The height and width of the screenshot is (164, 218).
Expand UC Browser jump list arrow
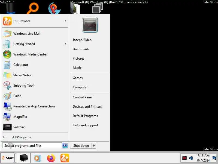coord(65,21)
